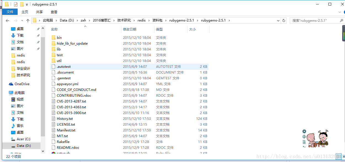This screenshot has height=162, width=345.
Task: Click the .document file icon
Action: (x=54, y=72)
